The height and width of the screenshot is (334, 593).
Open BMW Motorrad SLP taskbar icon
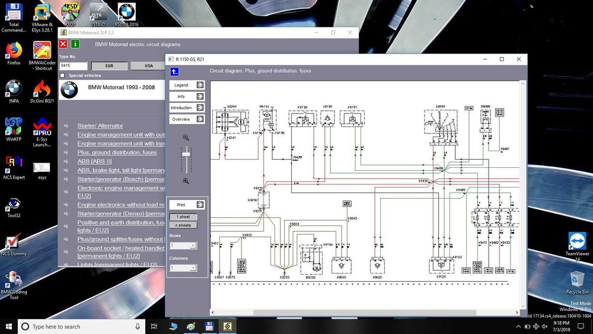227,326
